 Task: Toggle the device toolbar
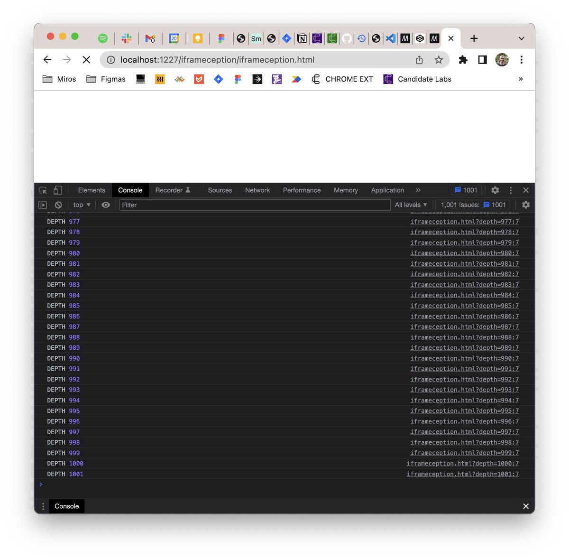coord(57,190)
